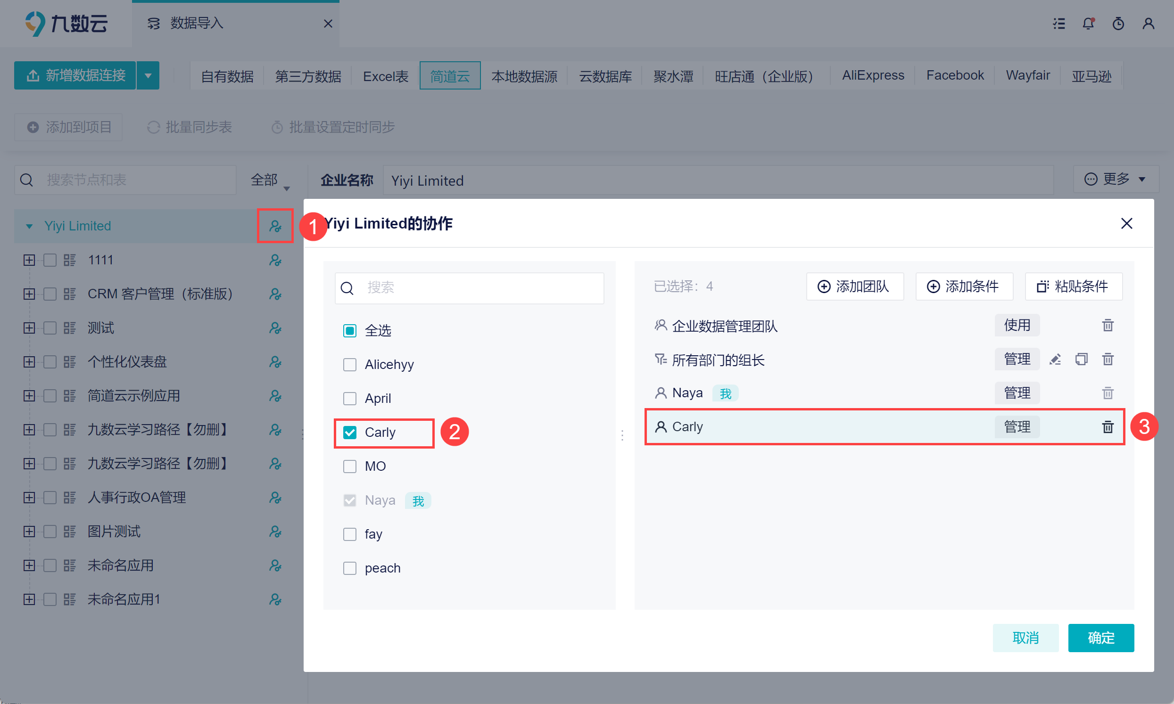Image resolution: width=1174 pixels, height=704 pixels.
Task: Switch to 云数据库 tab
Action: [x=605, y=76]
